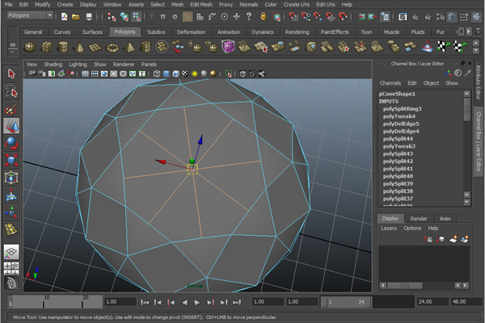Click the range slider bar
The height and width of the screenshot is (323, 485).
(x=346, y=302)
